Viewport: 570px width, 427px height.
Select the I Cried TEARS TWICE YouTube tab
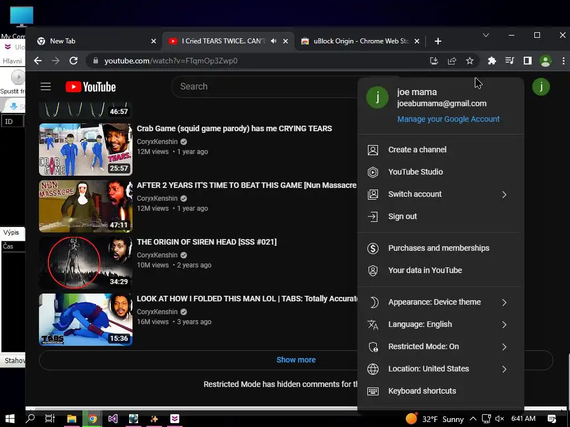click(227, 41)
